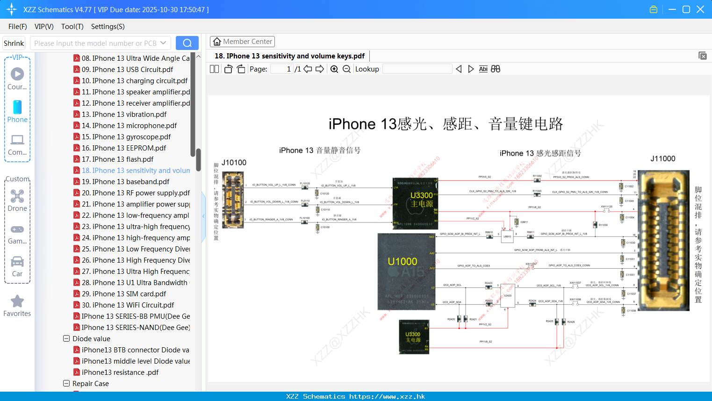The height and width of the screenshot is (401, 712).
Task: Click the Shrink button
Action: pyautogui.click(x=14, y=43)
